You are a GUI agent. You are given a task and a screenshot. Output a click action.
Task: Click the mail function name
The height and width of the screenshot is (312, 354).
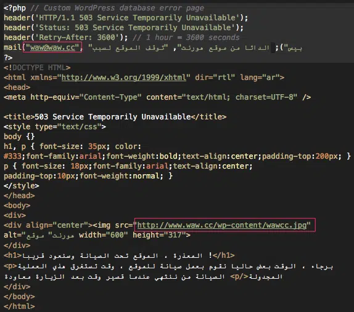pos(12,47)
